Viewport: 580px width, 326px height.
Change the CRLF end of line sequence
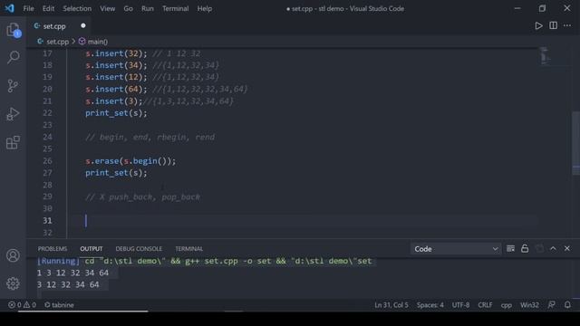pos(485,305)
